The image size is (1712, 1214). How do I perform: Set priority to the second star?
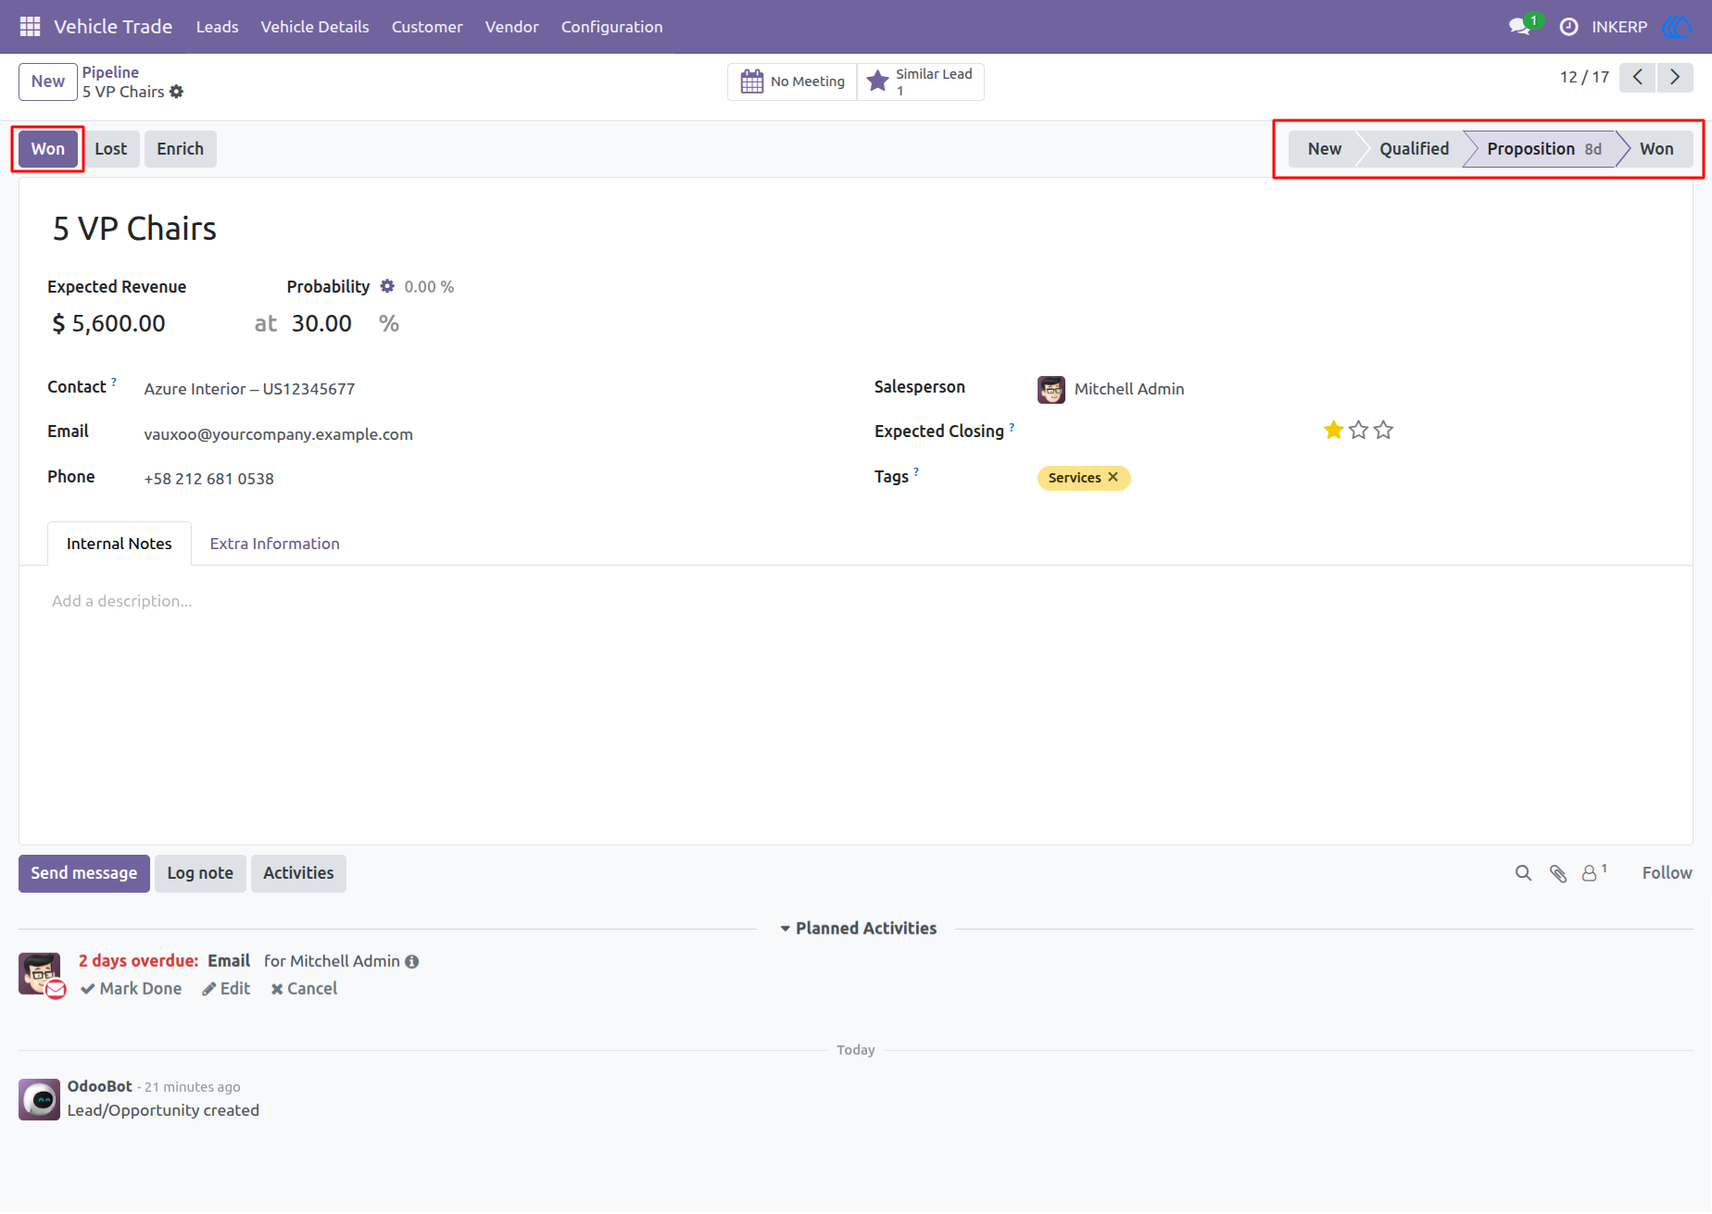click(x=1358, y=430)
